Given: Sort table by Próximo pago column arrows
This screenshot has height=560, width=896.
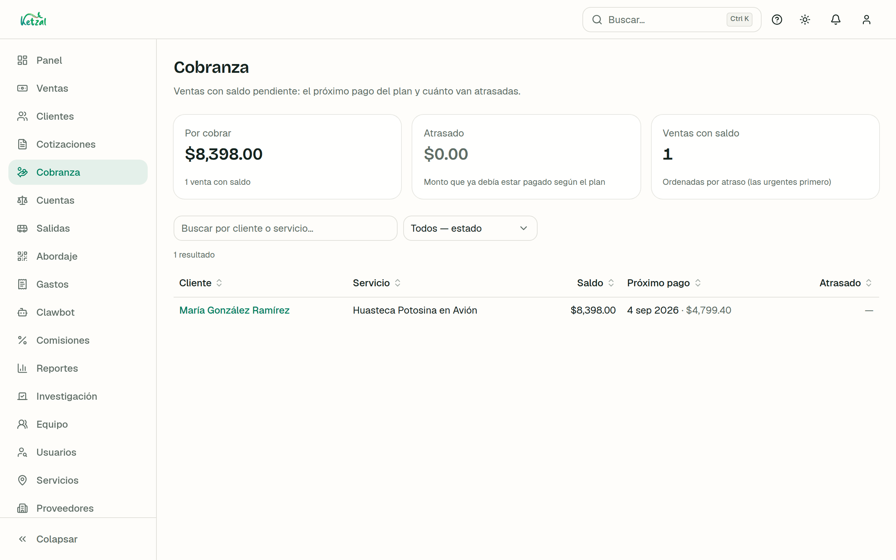Looking at the screenshot, I should point(698,283).
